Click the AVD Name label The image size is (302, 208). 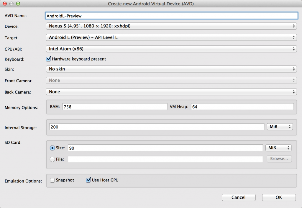(16, 16)
